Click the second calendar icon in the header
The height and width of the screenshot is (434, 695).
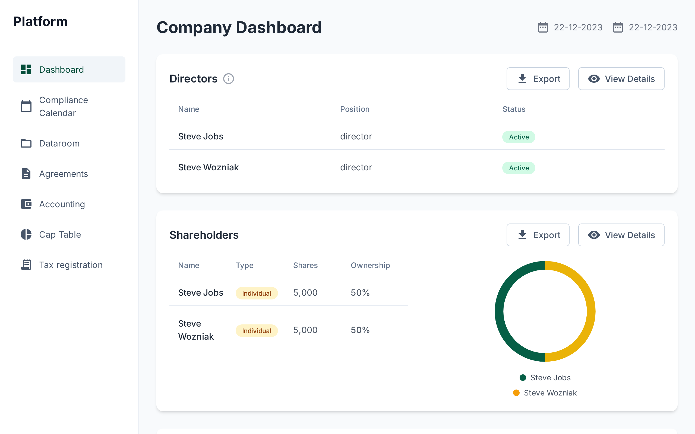coord(618,27)
